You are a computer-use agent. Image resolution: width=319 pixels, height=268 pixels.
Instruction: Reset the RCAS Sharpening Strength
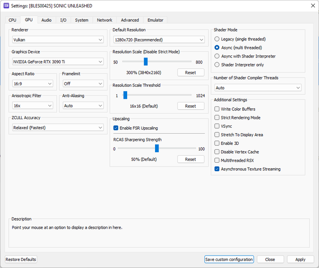[x=190, y=159]
